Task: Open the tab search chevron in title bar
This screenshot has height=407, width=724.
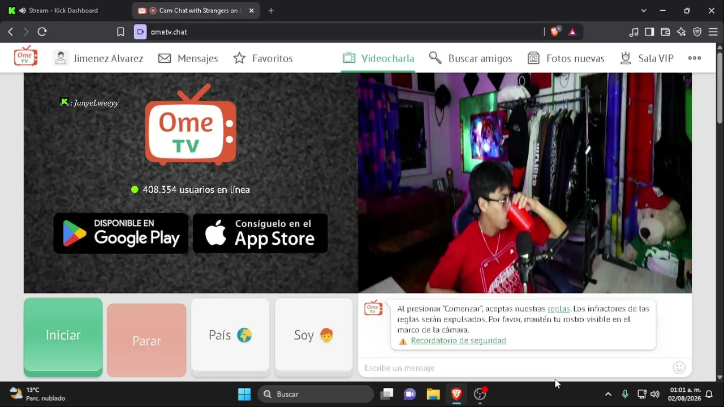Action: tap(643, 10)
